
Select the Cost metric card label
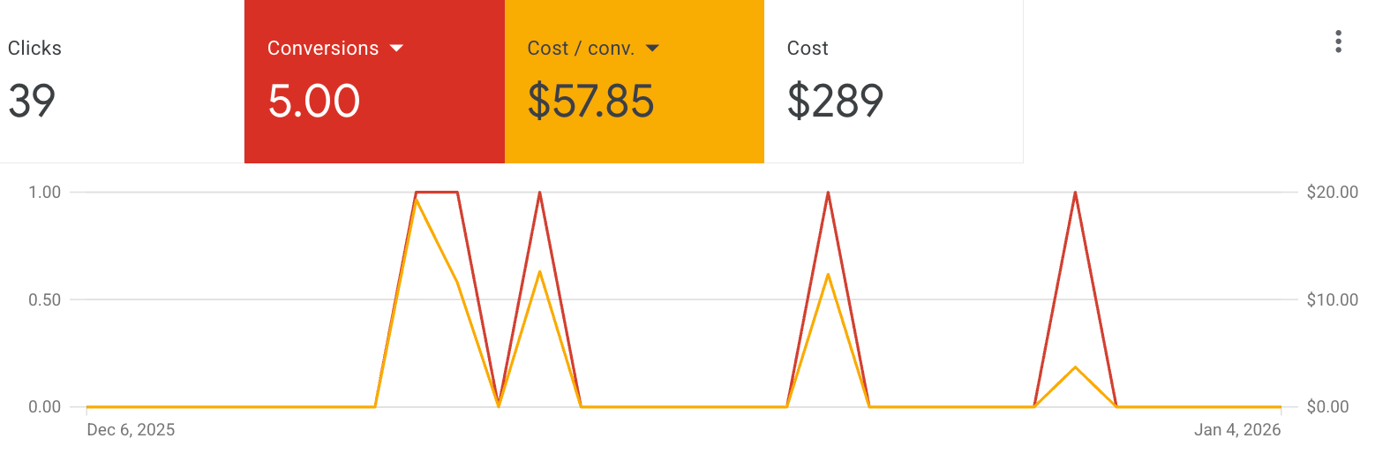(808, 48)
